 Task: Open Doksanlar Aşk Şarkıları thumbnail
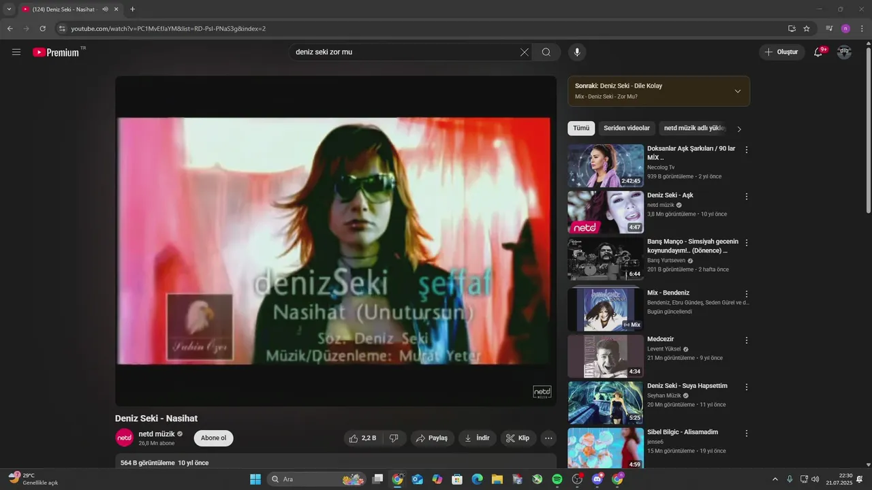tap(606, 165)
